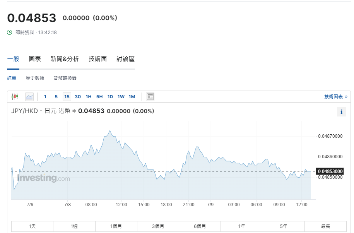
Task: Click the 0.04853000 price marker on axis
Action: click(x=330, y=171)
